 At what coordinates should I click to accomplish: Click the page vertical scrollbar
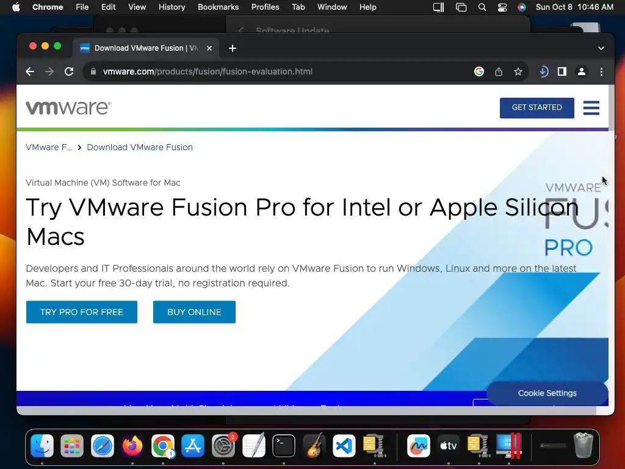[x=612, y=107]
